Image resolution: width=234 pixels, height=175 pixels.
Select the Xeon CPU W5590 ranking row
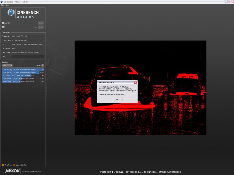point(23,70)
